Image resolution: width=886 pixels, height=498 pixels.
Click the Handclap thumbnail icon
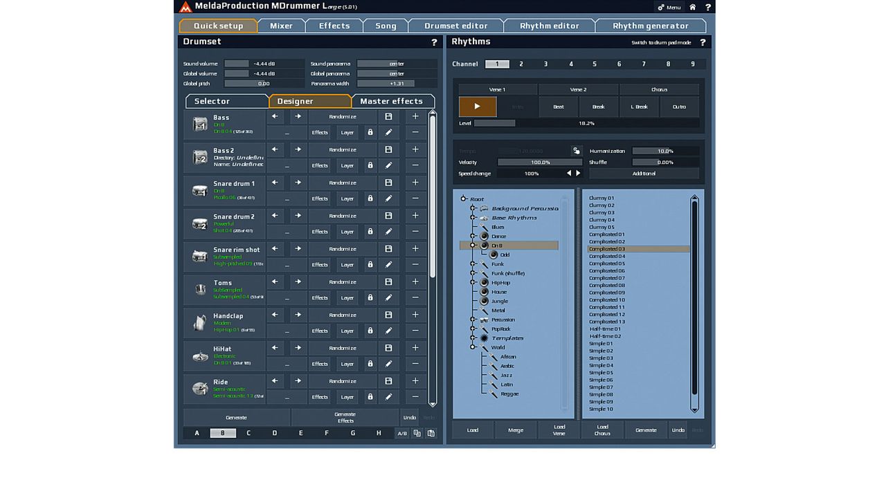200,323
